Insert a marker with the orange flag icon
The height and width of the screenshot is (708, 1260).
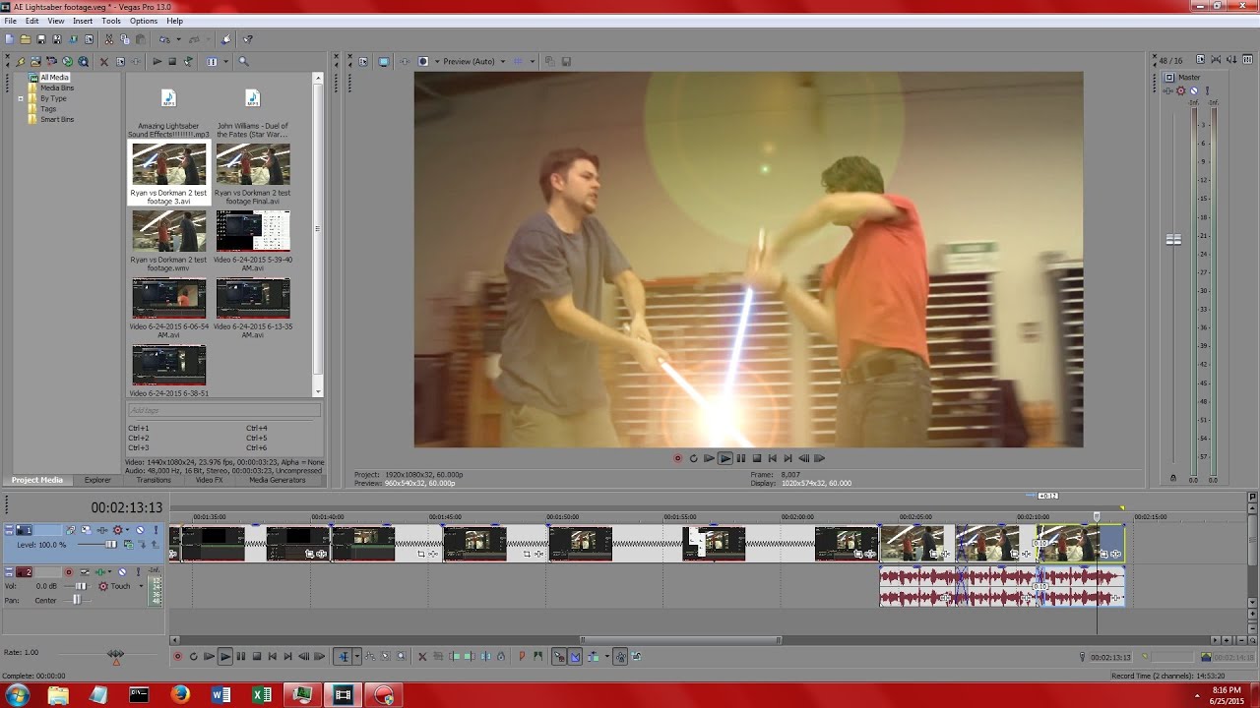point(522,656)
